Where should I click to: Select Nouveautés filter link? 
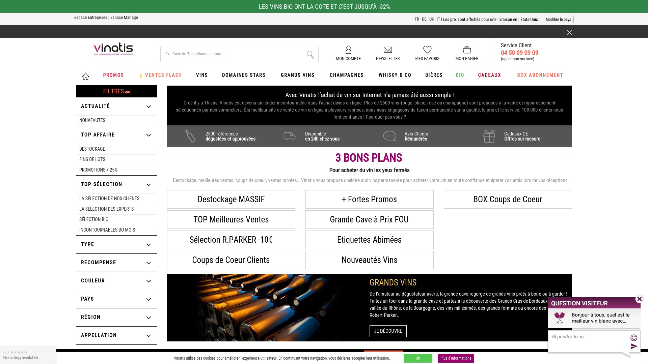pyautogui.click(x=92, y=120)
